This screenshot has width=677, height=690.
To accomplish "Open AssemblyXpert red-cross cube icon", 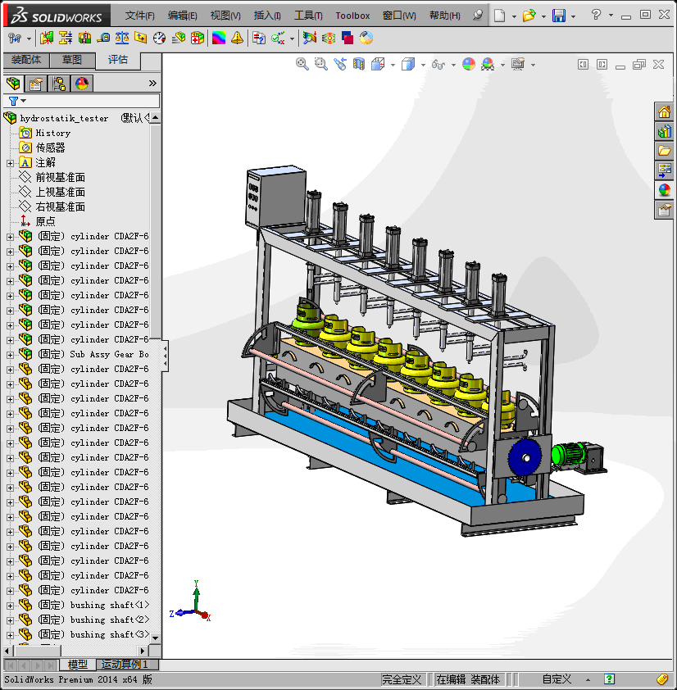I will pos(198,39).
